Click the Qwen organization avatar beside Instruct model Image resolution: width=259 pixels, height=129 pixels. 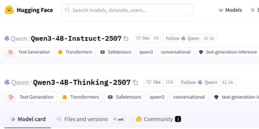[7, 38]
